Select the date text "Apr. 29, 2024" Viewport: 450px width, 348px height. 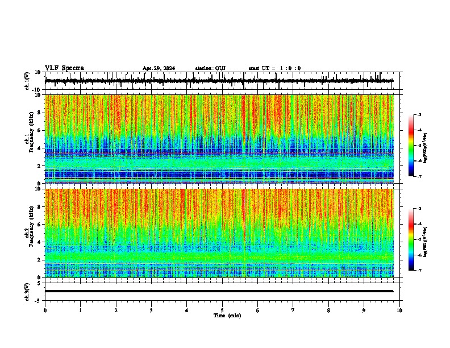(x=159, y=68)
